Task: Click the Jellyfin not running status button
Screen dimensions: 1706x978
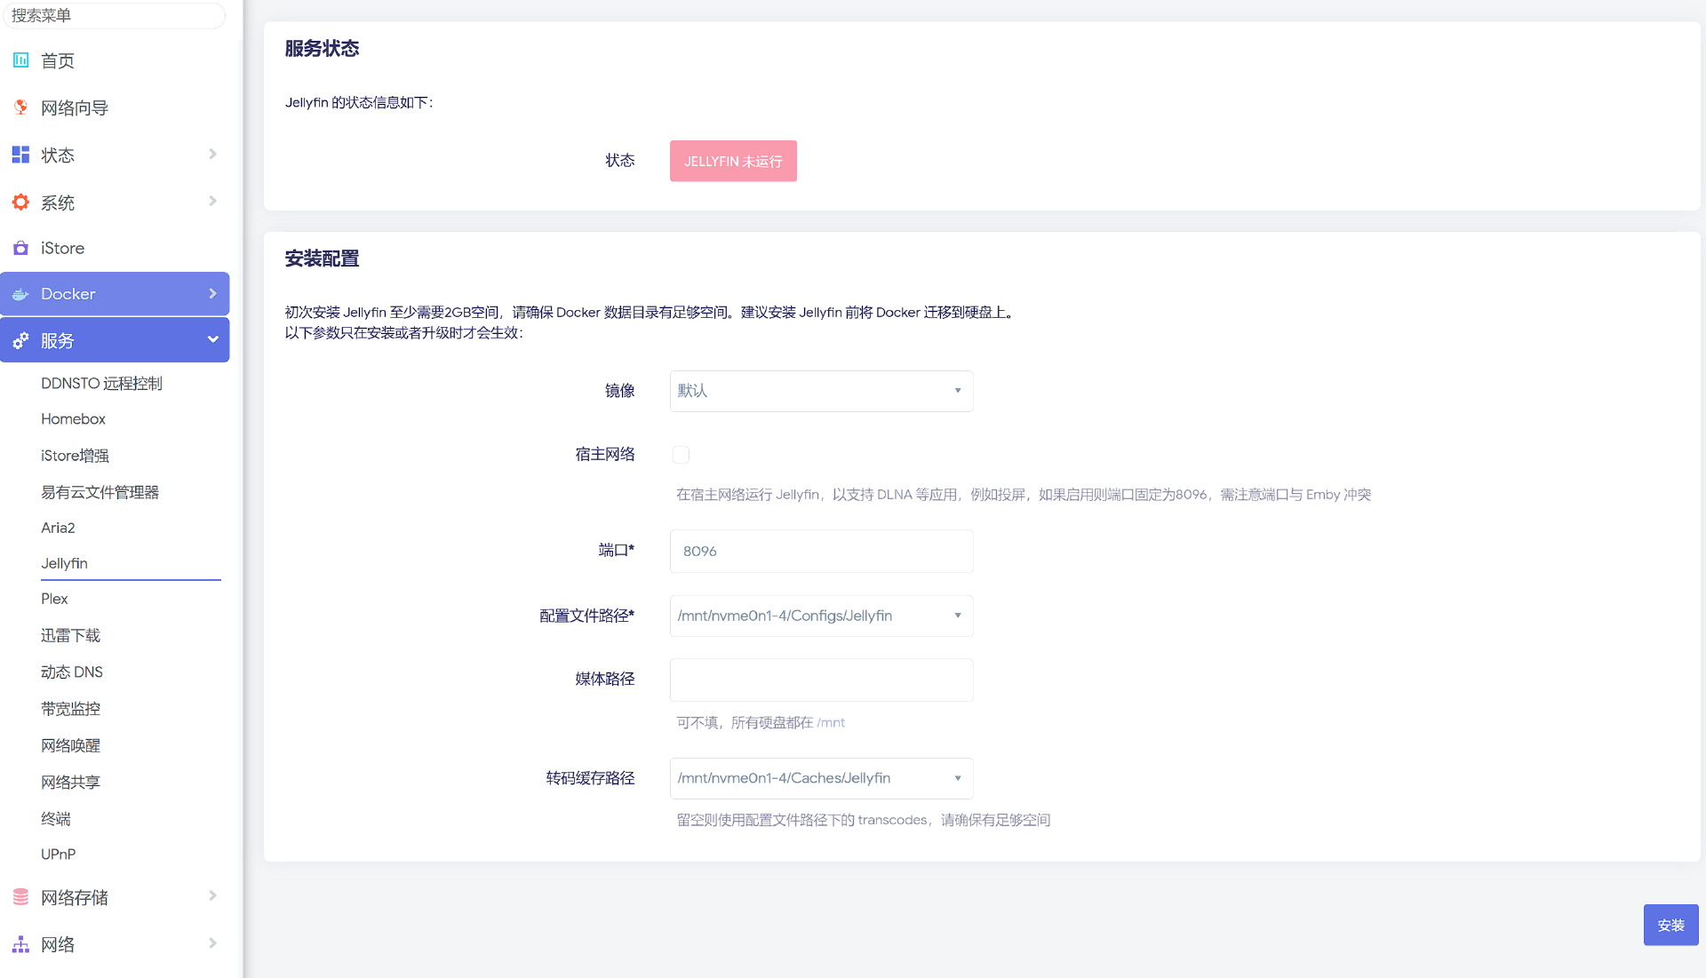Action: pos(733,161)
